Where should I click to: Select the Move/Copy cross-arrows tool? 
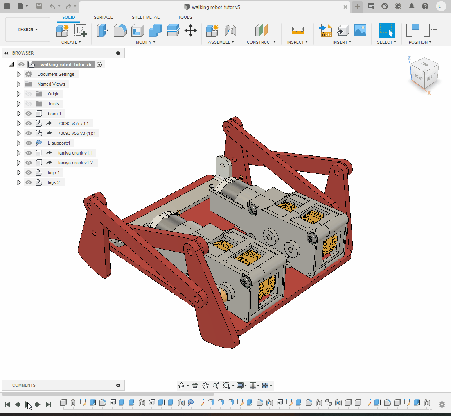click(x=191, y=30)
